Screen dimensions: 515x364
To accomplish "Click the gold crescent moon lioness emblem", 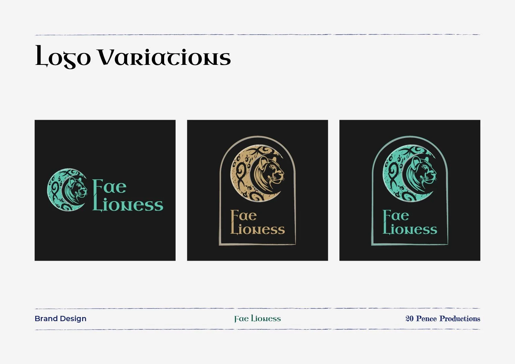I will coord(257,173).
